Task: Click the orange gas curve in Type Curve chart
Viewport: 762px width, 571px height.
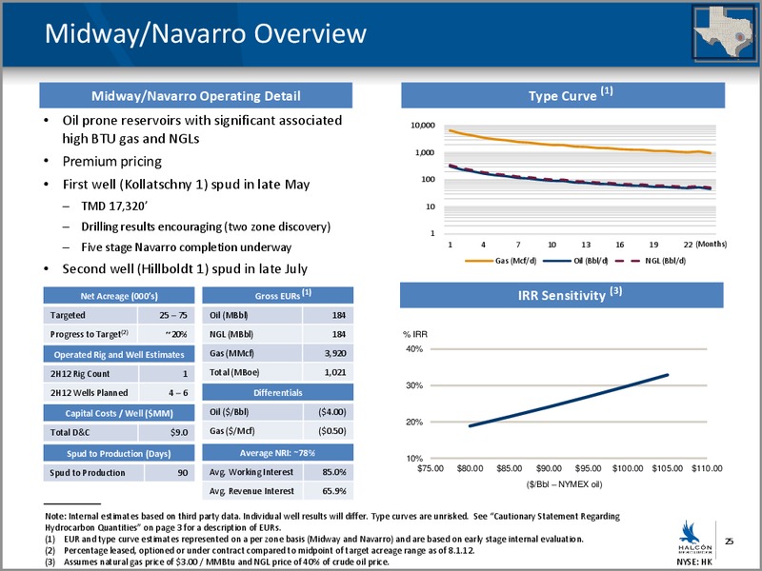Action: coord(578,146)
